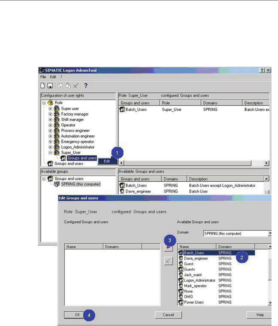This screenshot has height=326, width=278.
Task: Expand the Factory manager tree node
Action: pos(50,114)
